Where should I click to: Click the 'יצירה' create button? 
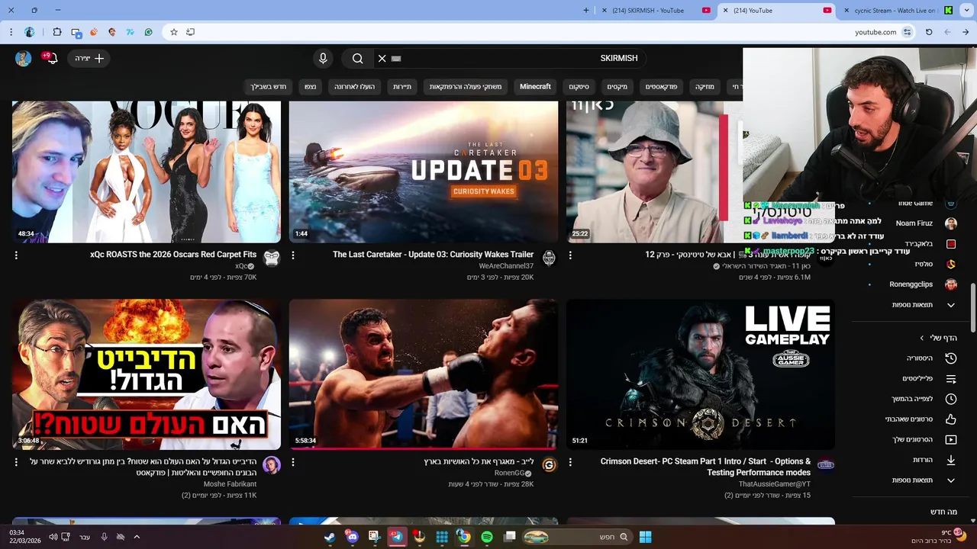click(x=89, y=59)
